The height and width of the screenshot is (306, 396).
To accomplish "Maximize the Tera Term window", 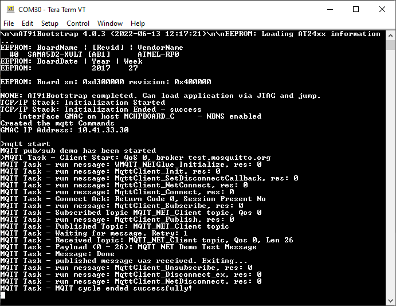I will (356, 10).
